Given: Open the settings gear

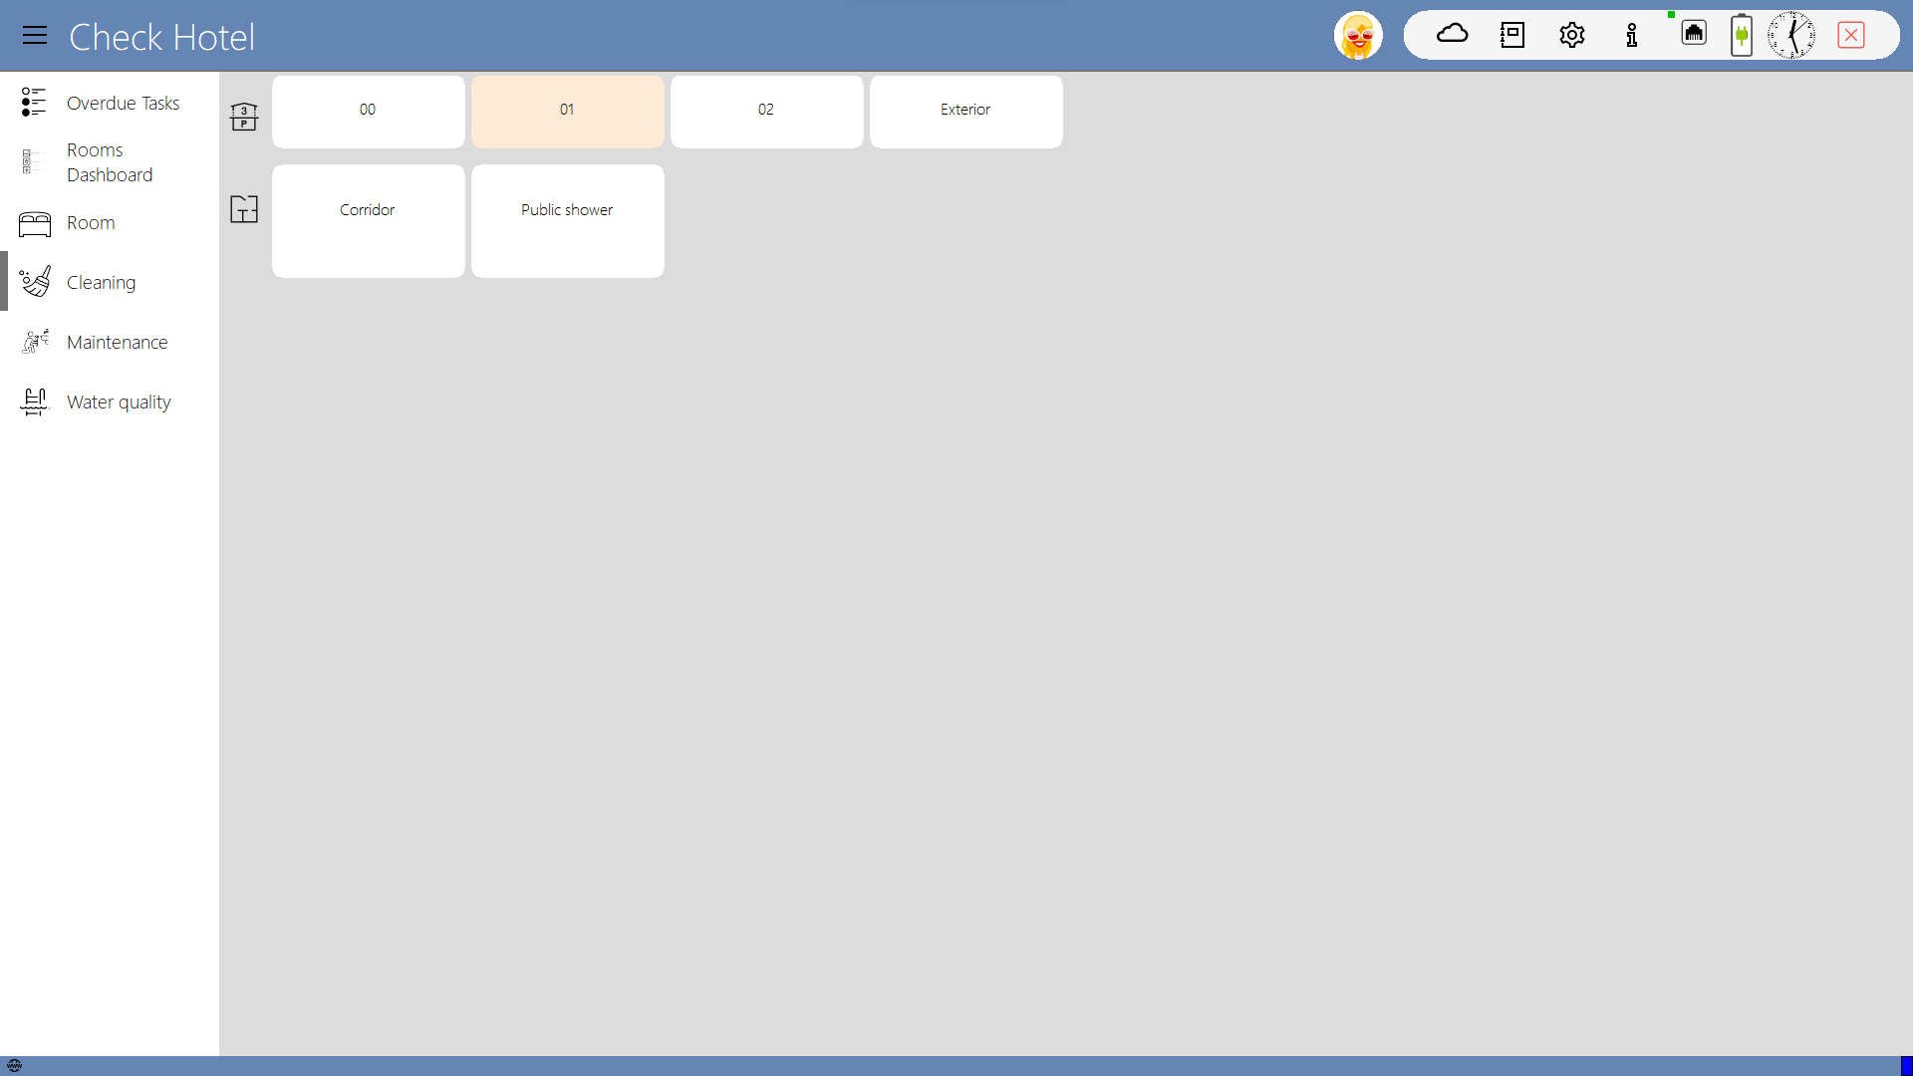Looking at the screenshot, I should pyautogui.click(x=1571, y=35).
